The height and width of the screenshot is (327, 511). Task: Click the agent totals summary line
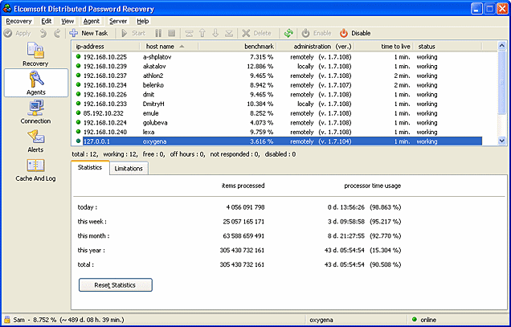184,154
